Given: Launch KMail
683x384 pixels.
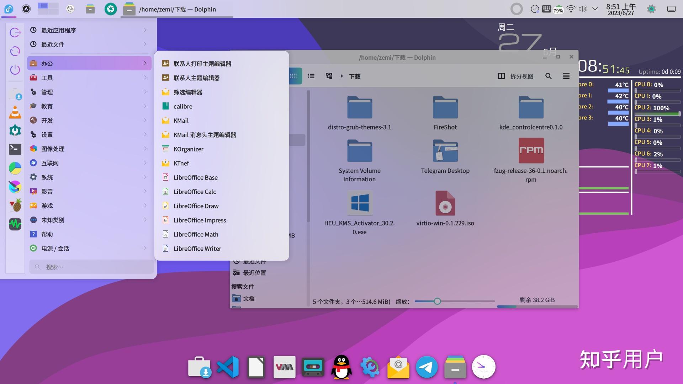Looking at the screenshot, I should click(221, 121).
